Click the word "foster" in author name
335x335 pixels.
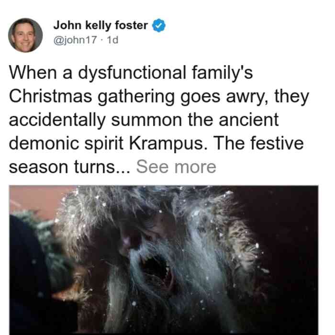(131, 25)
